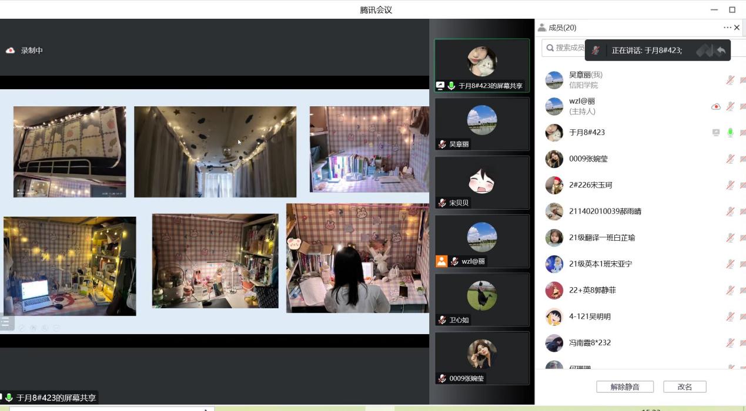
Task: Open the side menu icon on shared screen
Action: [x=6, y=322]
